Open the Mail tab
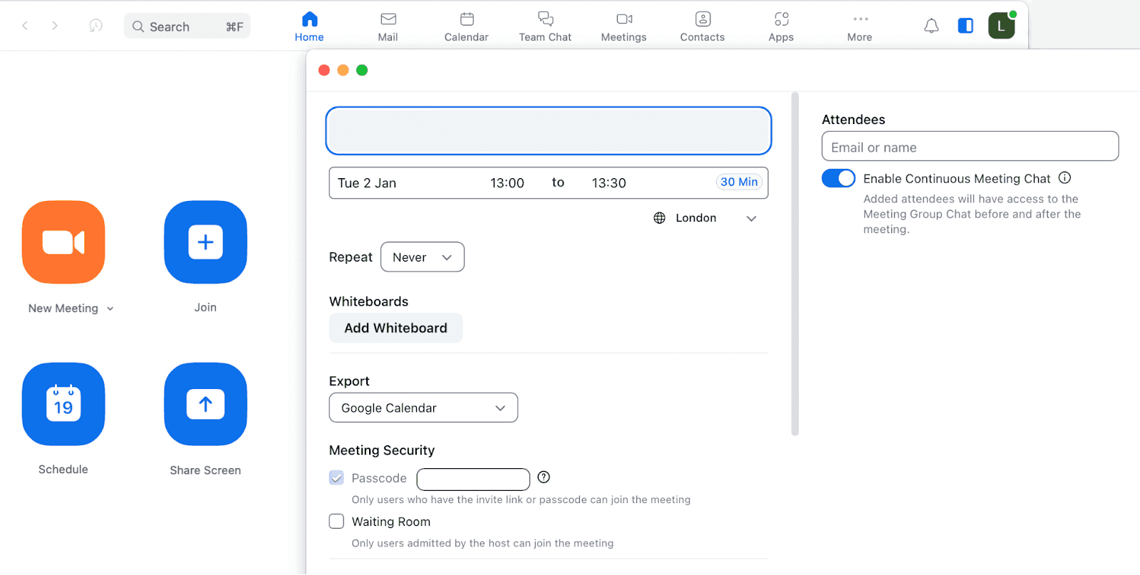 (x=388, y=26)
